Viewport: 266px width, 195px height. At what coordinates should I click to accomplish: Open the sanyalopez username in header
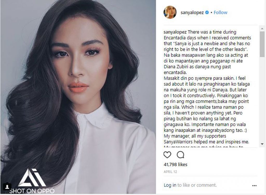192,12
